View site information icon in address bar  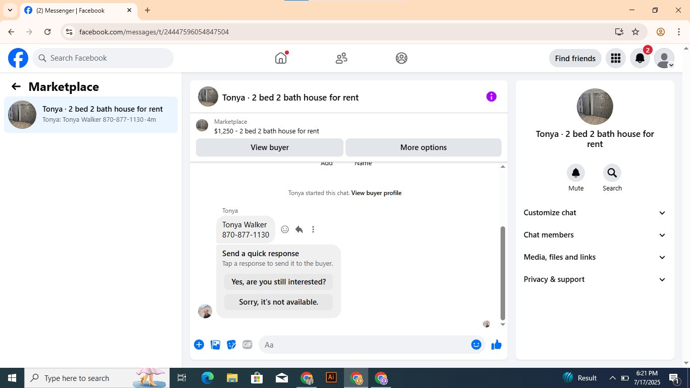pos(69,32)
